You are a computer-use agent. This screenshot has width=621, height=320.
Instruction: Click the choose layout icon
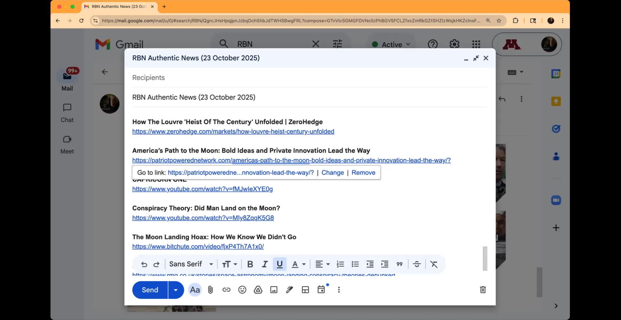tap(305, 290)
